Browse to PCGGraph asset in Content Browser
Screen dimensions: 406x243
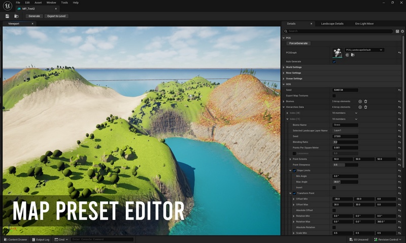pyautogui.click(x=353, y=55)
